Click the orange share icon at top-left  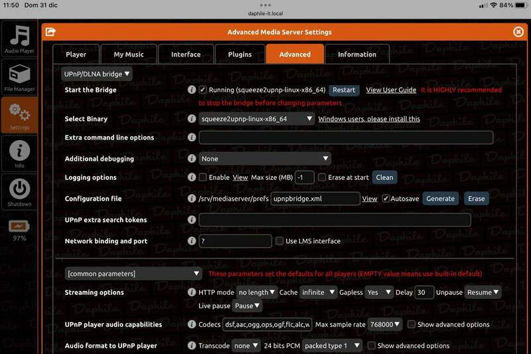pyautogui.click(x=50, y=31)
